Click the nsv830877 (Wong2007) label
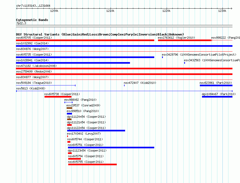 (32, 77)
